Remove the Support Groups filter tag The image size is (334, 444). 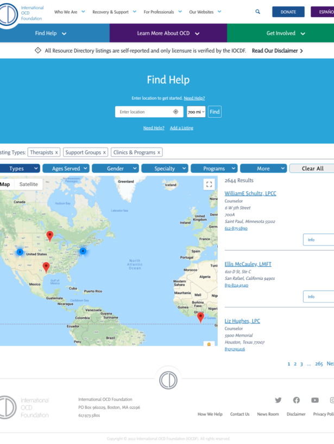tap(104, 152)
